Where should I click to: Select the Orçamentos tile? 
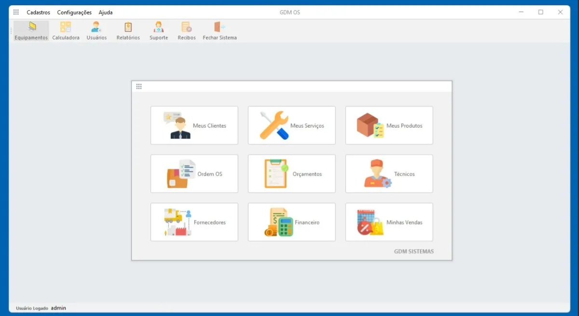(292, 174)
